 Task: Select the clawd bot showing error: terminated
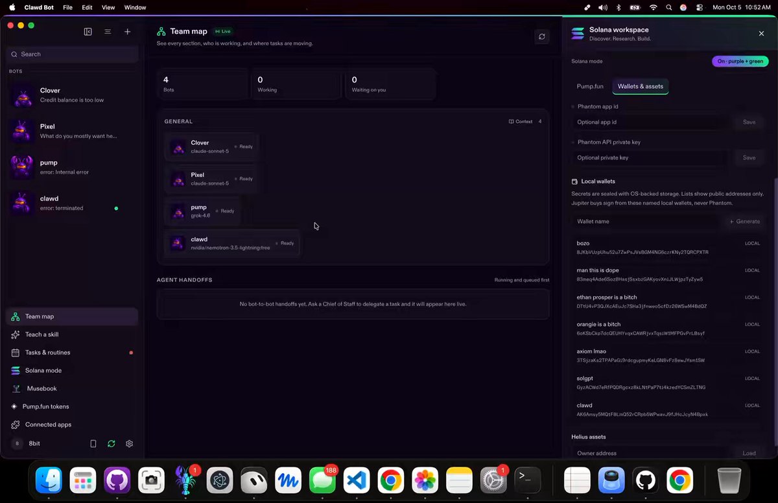click(x=72, y=203)
